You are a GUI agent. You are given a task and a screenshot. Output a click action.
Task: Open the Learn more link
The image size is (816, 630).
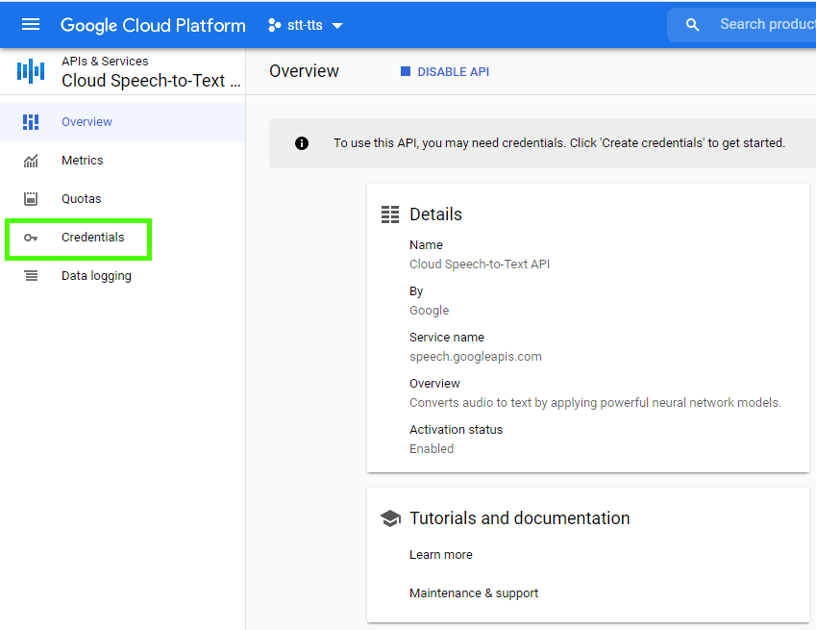tap(441, 555)
